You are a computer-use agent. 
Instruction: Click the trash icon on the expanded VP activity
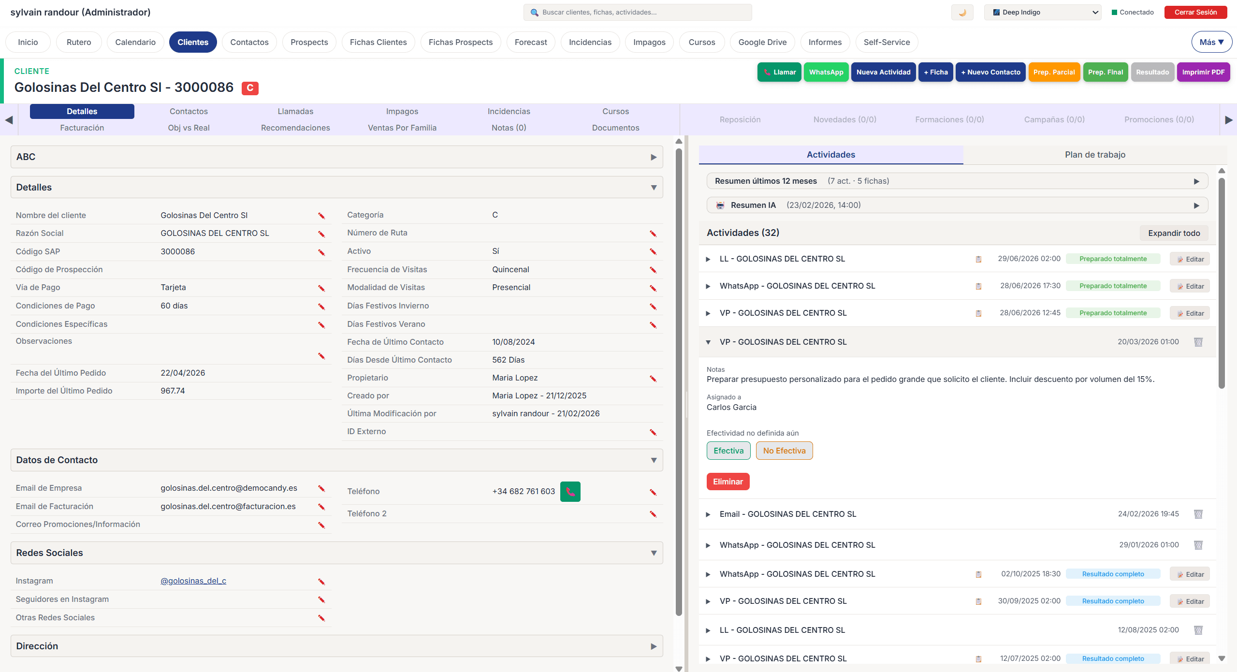pyautogui.click(x=1198, y=342)
